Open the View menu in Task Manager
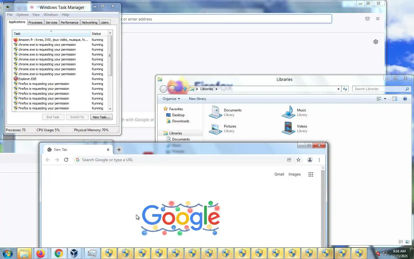 (x=36, y=15)
